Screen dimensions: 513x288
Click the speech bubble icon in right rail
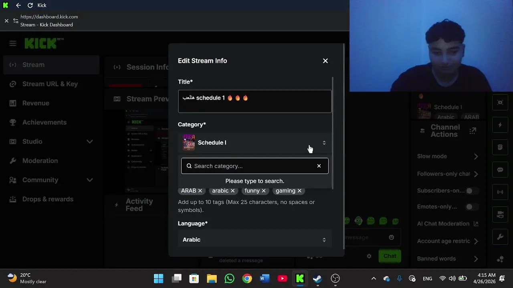coord(500,170)
